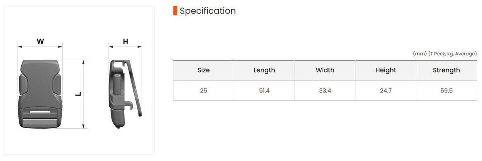
Task: Click the length value 51.4 cell
Action: coord(264,91)
